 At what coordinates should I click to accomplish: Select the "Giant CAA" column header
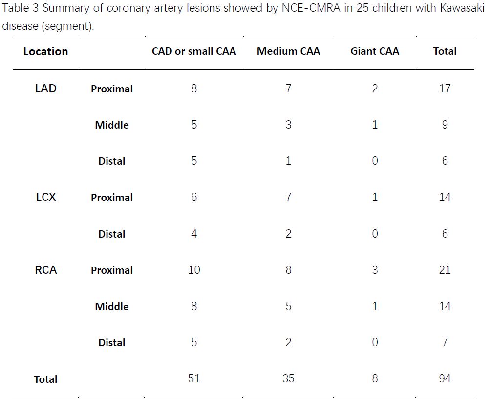point(375,51)
